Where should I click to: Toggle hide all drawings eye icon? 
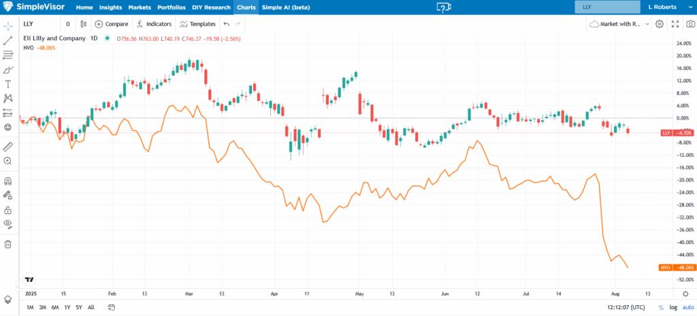(8, 224)
